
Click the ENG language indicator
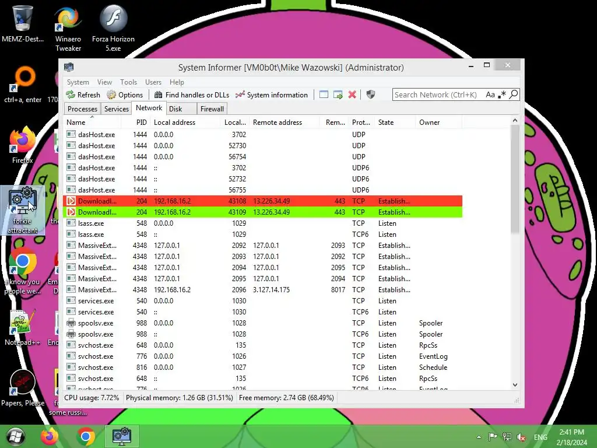[x=540, y=437]
